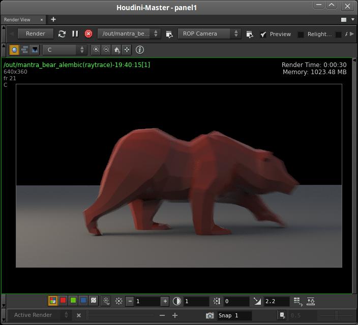Click the Render button

(x=35, y=34)
